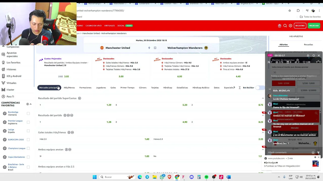Open Los favoritos in sidebar
Viewport: 323px width, 181px height.
click(x=13, y=63)
